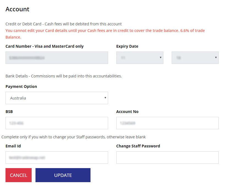The height and width of the screenshot is (194, 225).
Task: Click the BSB label text
Action: [x=9, y=112]
